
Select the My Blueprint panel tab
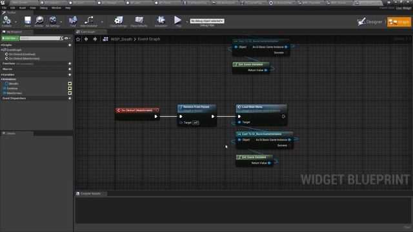[x=17, y=32]
